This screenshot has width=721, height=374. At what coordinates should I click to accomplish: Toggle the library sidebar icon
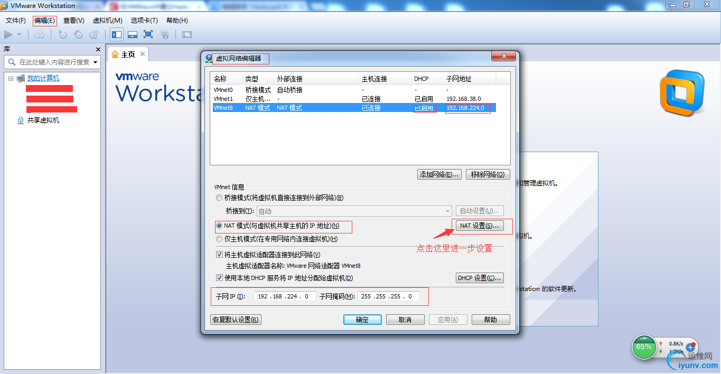117,34
